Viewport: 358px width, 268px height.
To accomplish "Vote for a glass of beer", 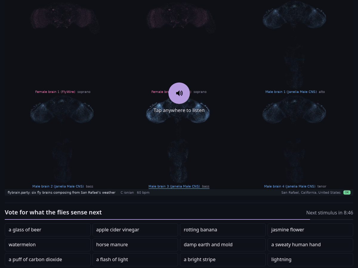I will 48,230.
